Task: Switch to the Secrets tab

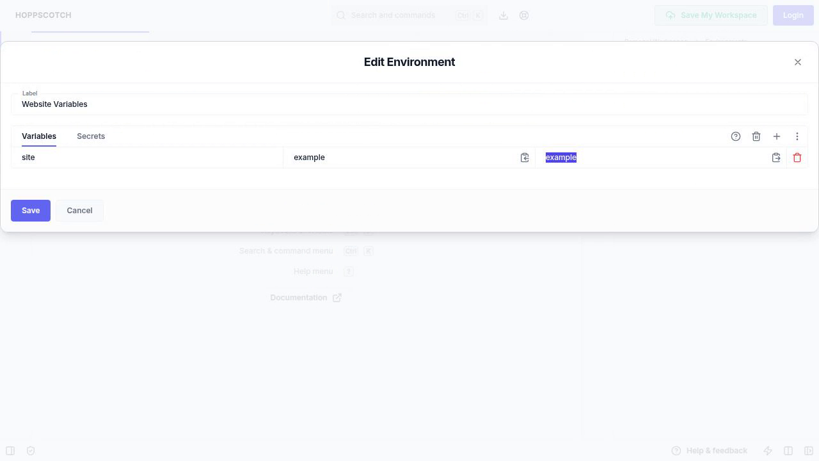Action: coord(91,136)
